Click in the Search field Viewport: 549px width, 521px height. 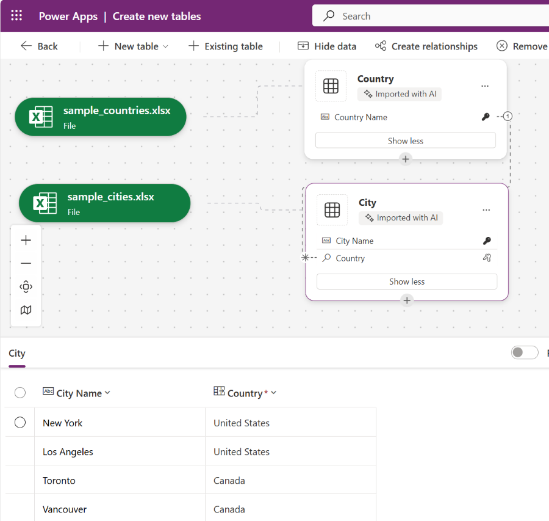[431, 16]
